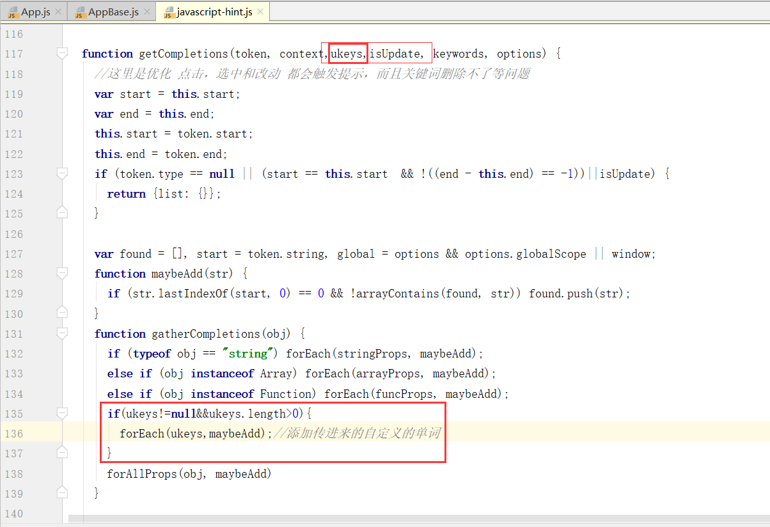The width and height of the screenshot is (770, 527).
Task: Collapse ukeys if block at line 135
Action: click(62, 414)
